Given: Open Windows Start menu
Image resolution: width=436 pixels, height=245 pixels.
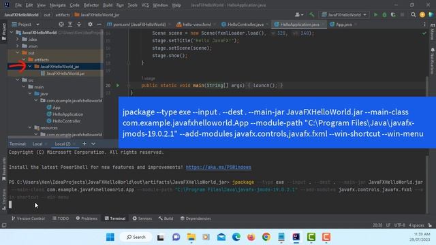Looking at the screenshot, I should (110, 237).
